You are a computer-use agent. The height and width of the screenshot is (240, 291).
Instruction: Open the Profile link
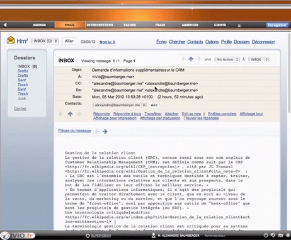226,42
